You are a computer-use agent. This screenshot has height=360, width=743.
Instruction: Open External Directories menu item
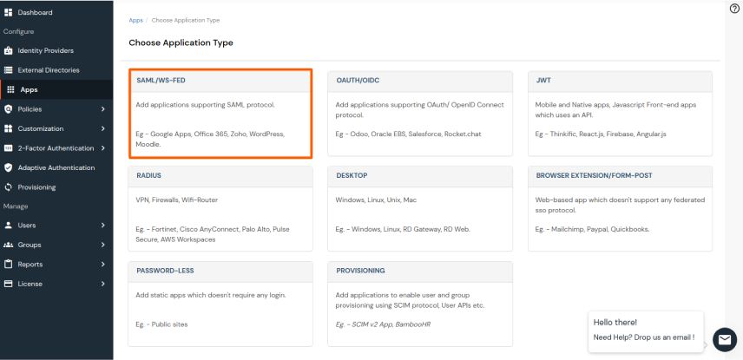tap(56, 70)
